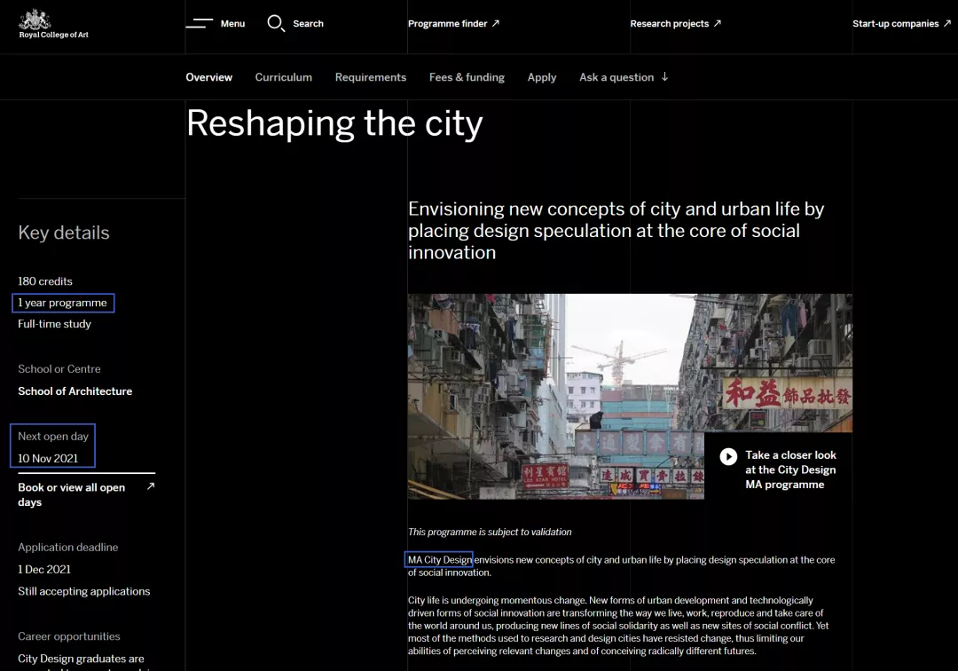Click the Royal College of Art logo
Viewport: 958px width, 671px height.
[54, 25]
